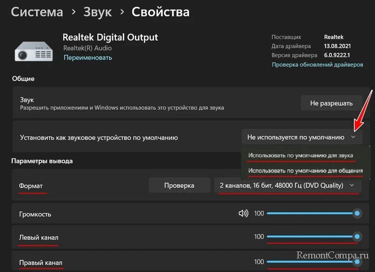Screen dimensions: 375x272
Task: Click Установить как звуковое устройство по умолчанию text
Action: [99, 137]
